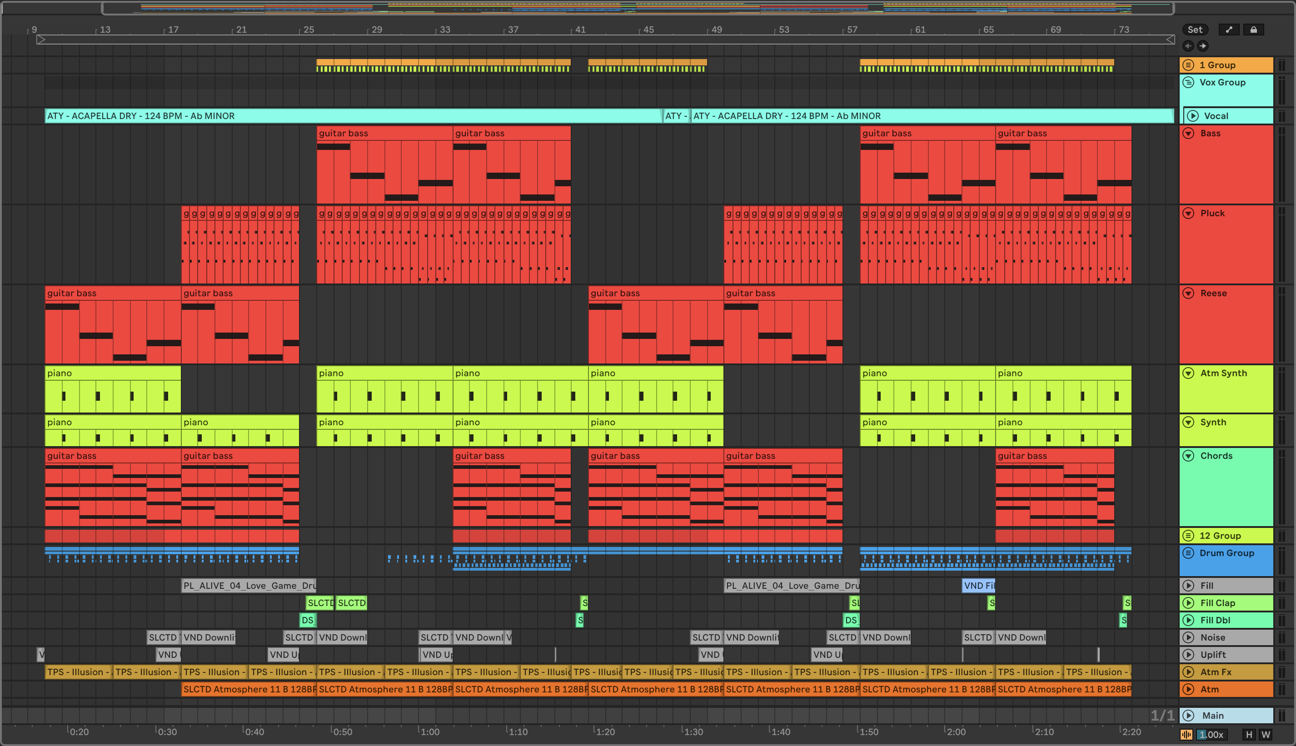Screen dimensions: 1296x746
Task: Click the Uplift track icon
Action: click(x=1188, y=655)
